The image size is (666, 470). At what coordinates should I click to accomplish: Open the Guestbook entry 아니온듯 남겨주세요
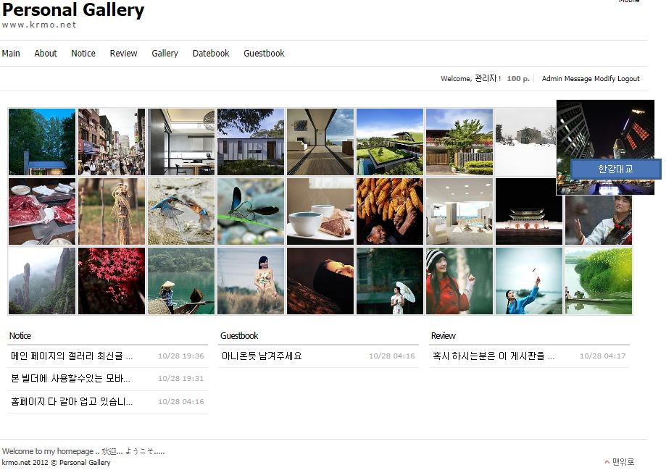pyautogui.click(x=262, y=356)
